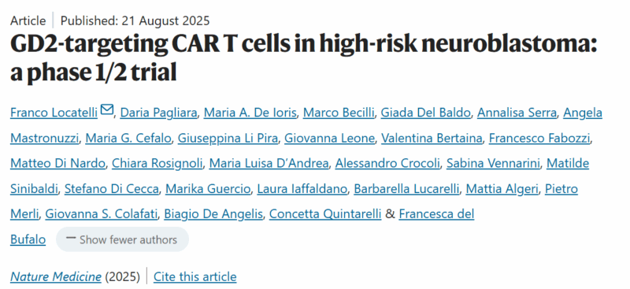This screenshot has height=289, width=630.
Task: Click Alessandro Crocoli author name
Action: [387, 164]
